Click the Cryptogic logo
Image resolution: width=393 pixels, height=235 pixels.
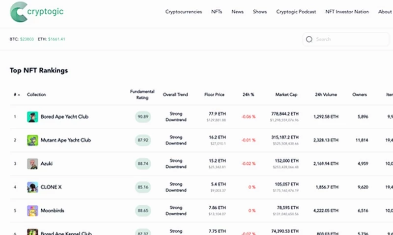(x=36, y=12)
